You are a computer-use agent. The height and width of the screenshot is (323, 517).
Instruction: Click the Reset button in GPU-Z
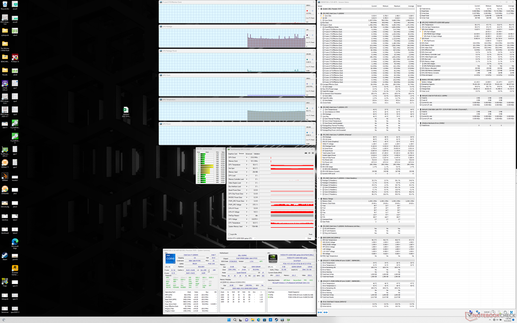click(x=310, y=234)
